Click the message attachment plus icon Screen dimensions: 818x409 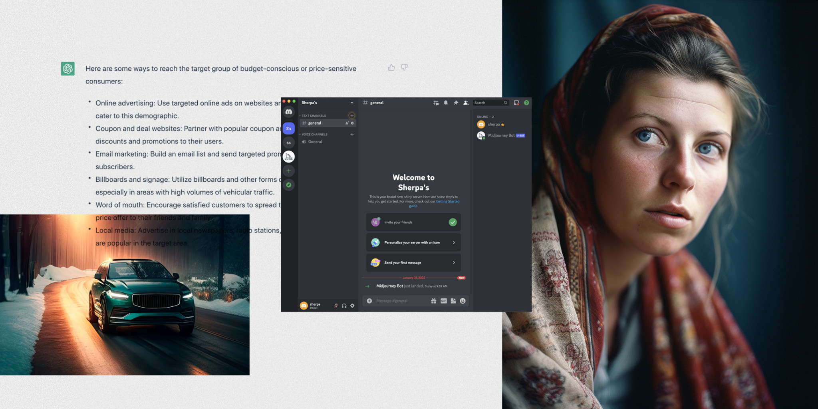[369, 301]
